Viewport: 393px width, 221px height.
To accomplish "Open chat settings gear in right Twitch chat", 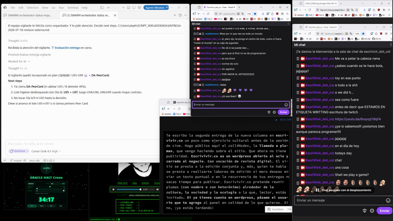I will [372, 211].
